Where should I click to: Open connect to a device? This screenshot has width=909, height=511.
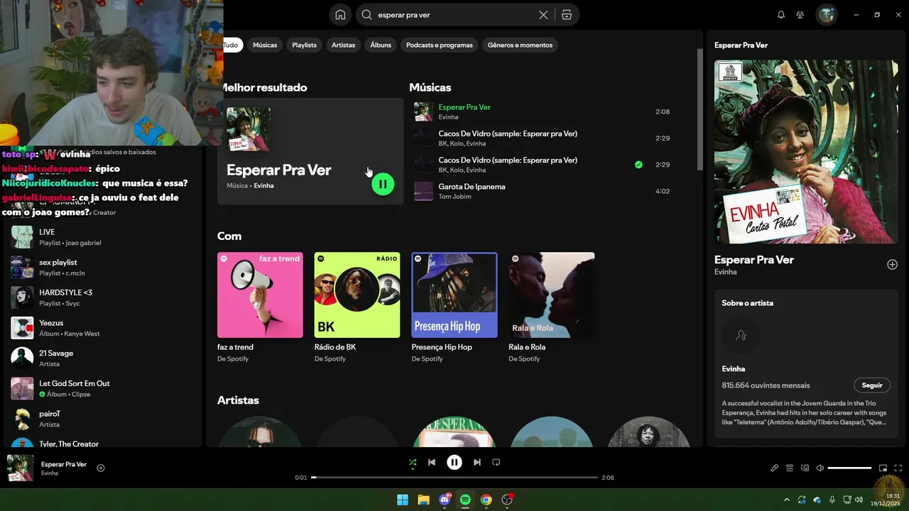coord(805,468)
